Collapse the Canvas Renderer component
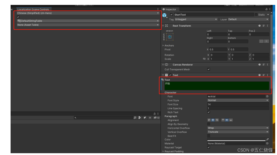The width and height of the screenshot is (277, 155). (163, 65)
